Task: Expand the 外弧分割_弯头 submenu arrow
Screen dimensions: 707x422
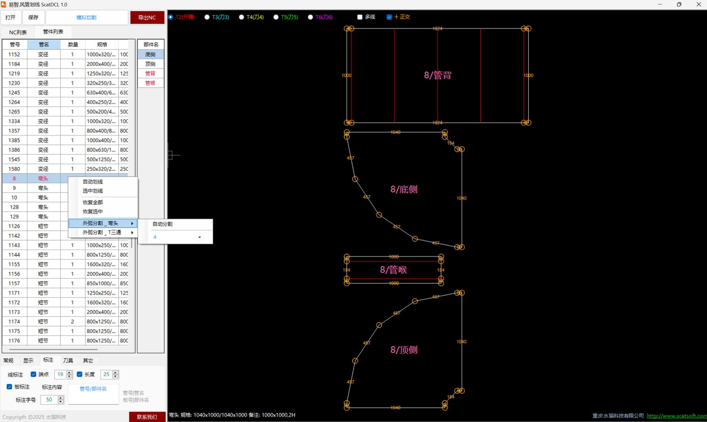Action: click(x=132, y=223)
